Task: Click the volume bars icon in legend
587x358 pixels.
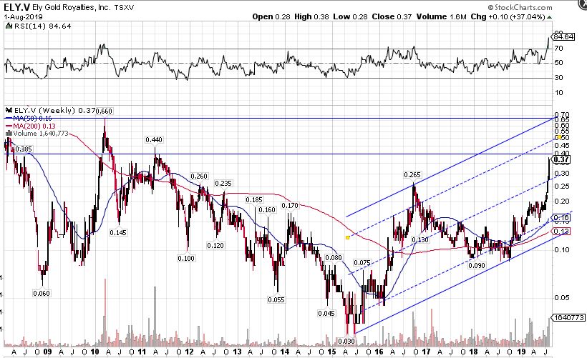Action: coord(9,134)
